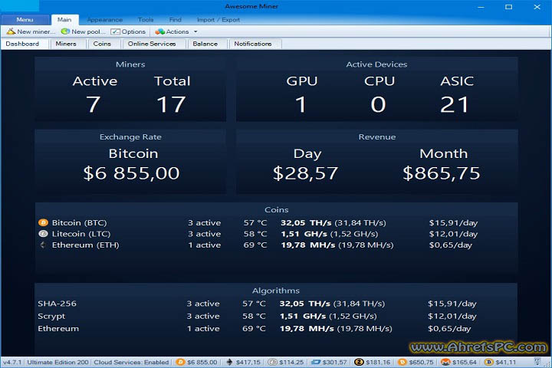Click the '57 °C' temperature in the SHA-256 row
Screen dimensions: 552x368
[x=255, y=304]
